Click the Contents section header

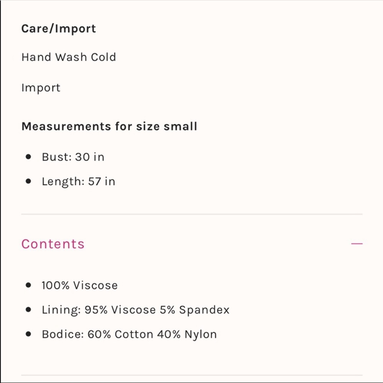[53, 244]
